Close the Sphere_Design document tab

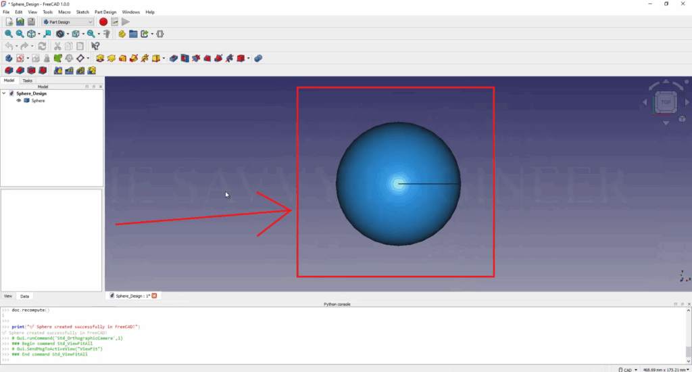154,296
